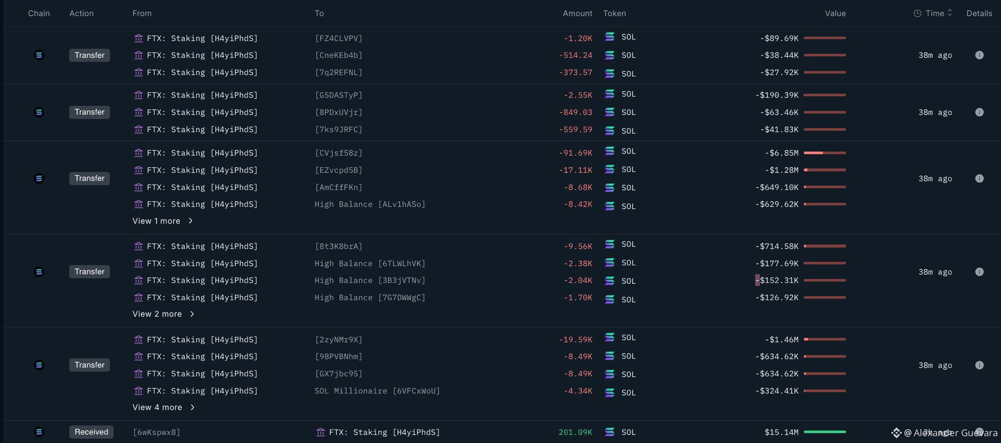Open High Balance [ALv1hASo] address
Screen dimensions: 1001x443
[370, 204]
